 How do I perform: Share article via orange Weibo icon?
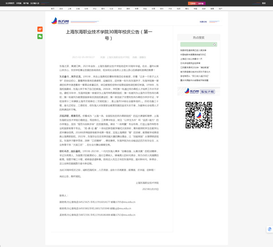pyautogui.click(x=40, y=29)
